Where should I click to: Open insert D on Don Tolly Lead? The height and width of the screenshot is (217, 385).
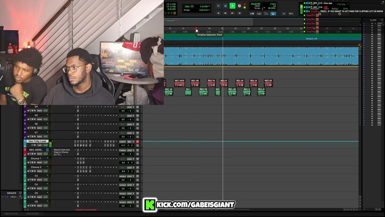pyautogui.click(x=90, y=145)
